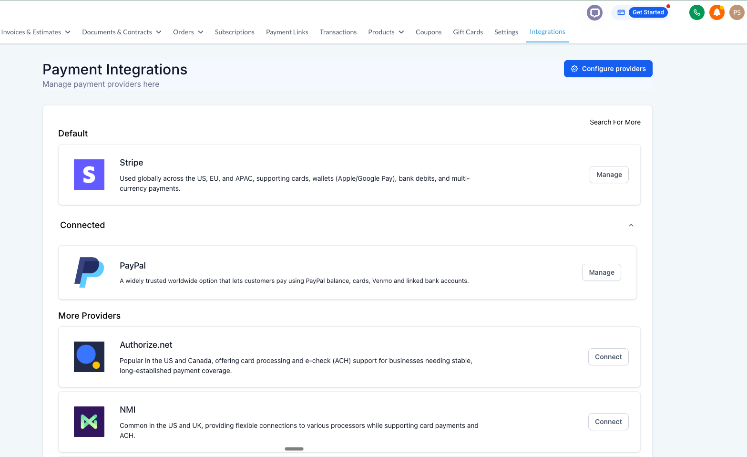This screenshot has height=457, width=747.
Task: Expand the Documents & Contracts dropdown
Action: (x=122, y=32)
